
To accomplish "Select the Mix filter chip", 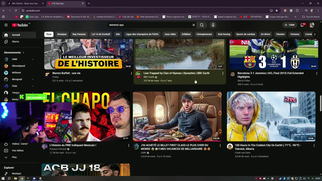I will (x=118, y=34).
